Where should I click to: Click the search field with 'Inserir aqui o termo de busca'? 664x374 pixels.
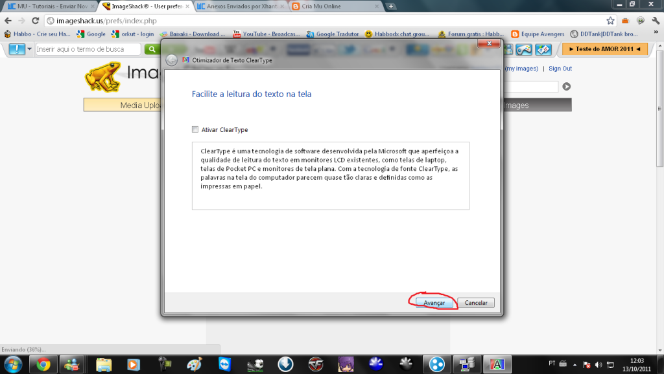pyautogui.click(x=88, y=49)
